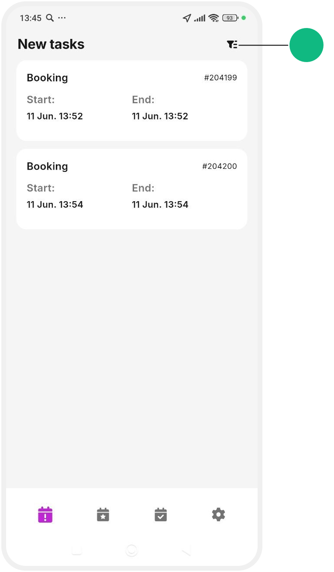This screenshot has width=334, height=572.
Task: Tap the Wi-Fi status icon
Action: coord(213,18)
